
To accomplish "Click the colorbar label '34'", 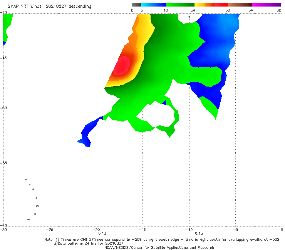I will tap(193, 10).
